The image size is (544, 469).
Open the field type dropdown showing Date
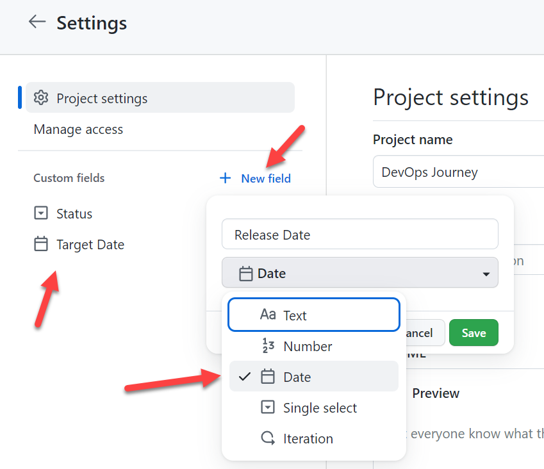pyautogui.click(x=359, y=272)
